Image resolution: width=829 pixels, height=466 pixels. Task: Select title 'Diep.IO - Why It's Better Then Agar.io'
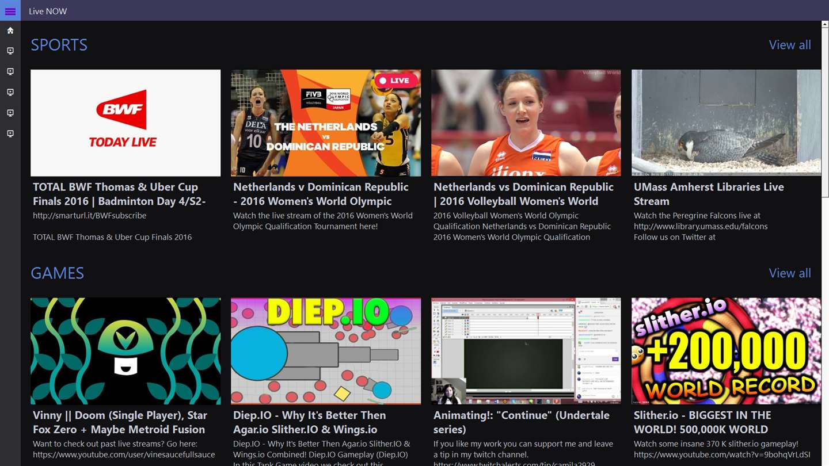click(309, 422)
